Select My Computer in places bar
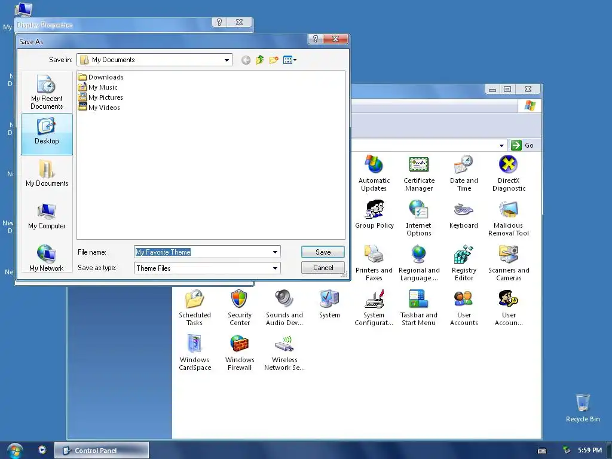 [47, 216]
